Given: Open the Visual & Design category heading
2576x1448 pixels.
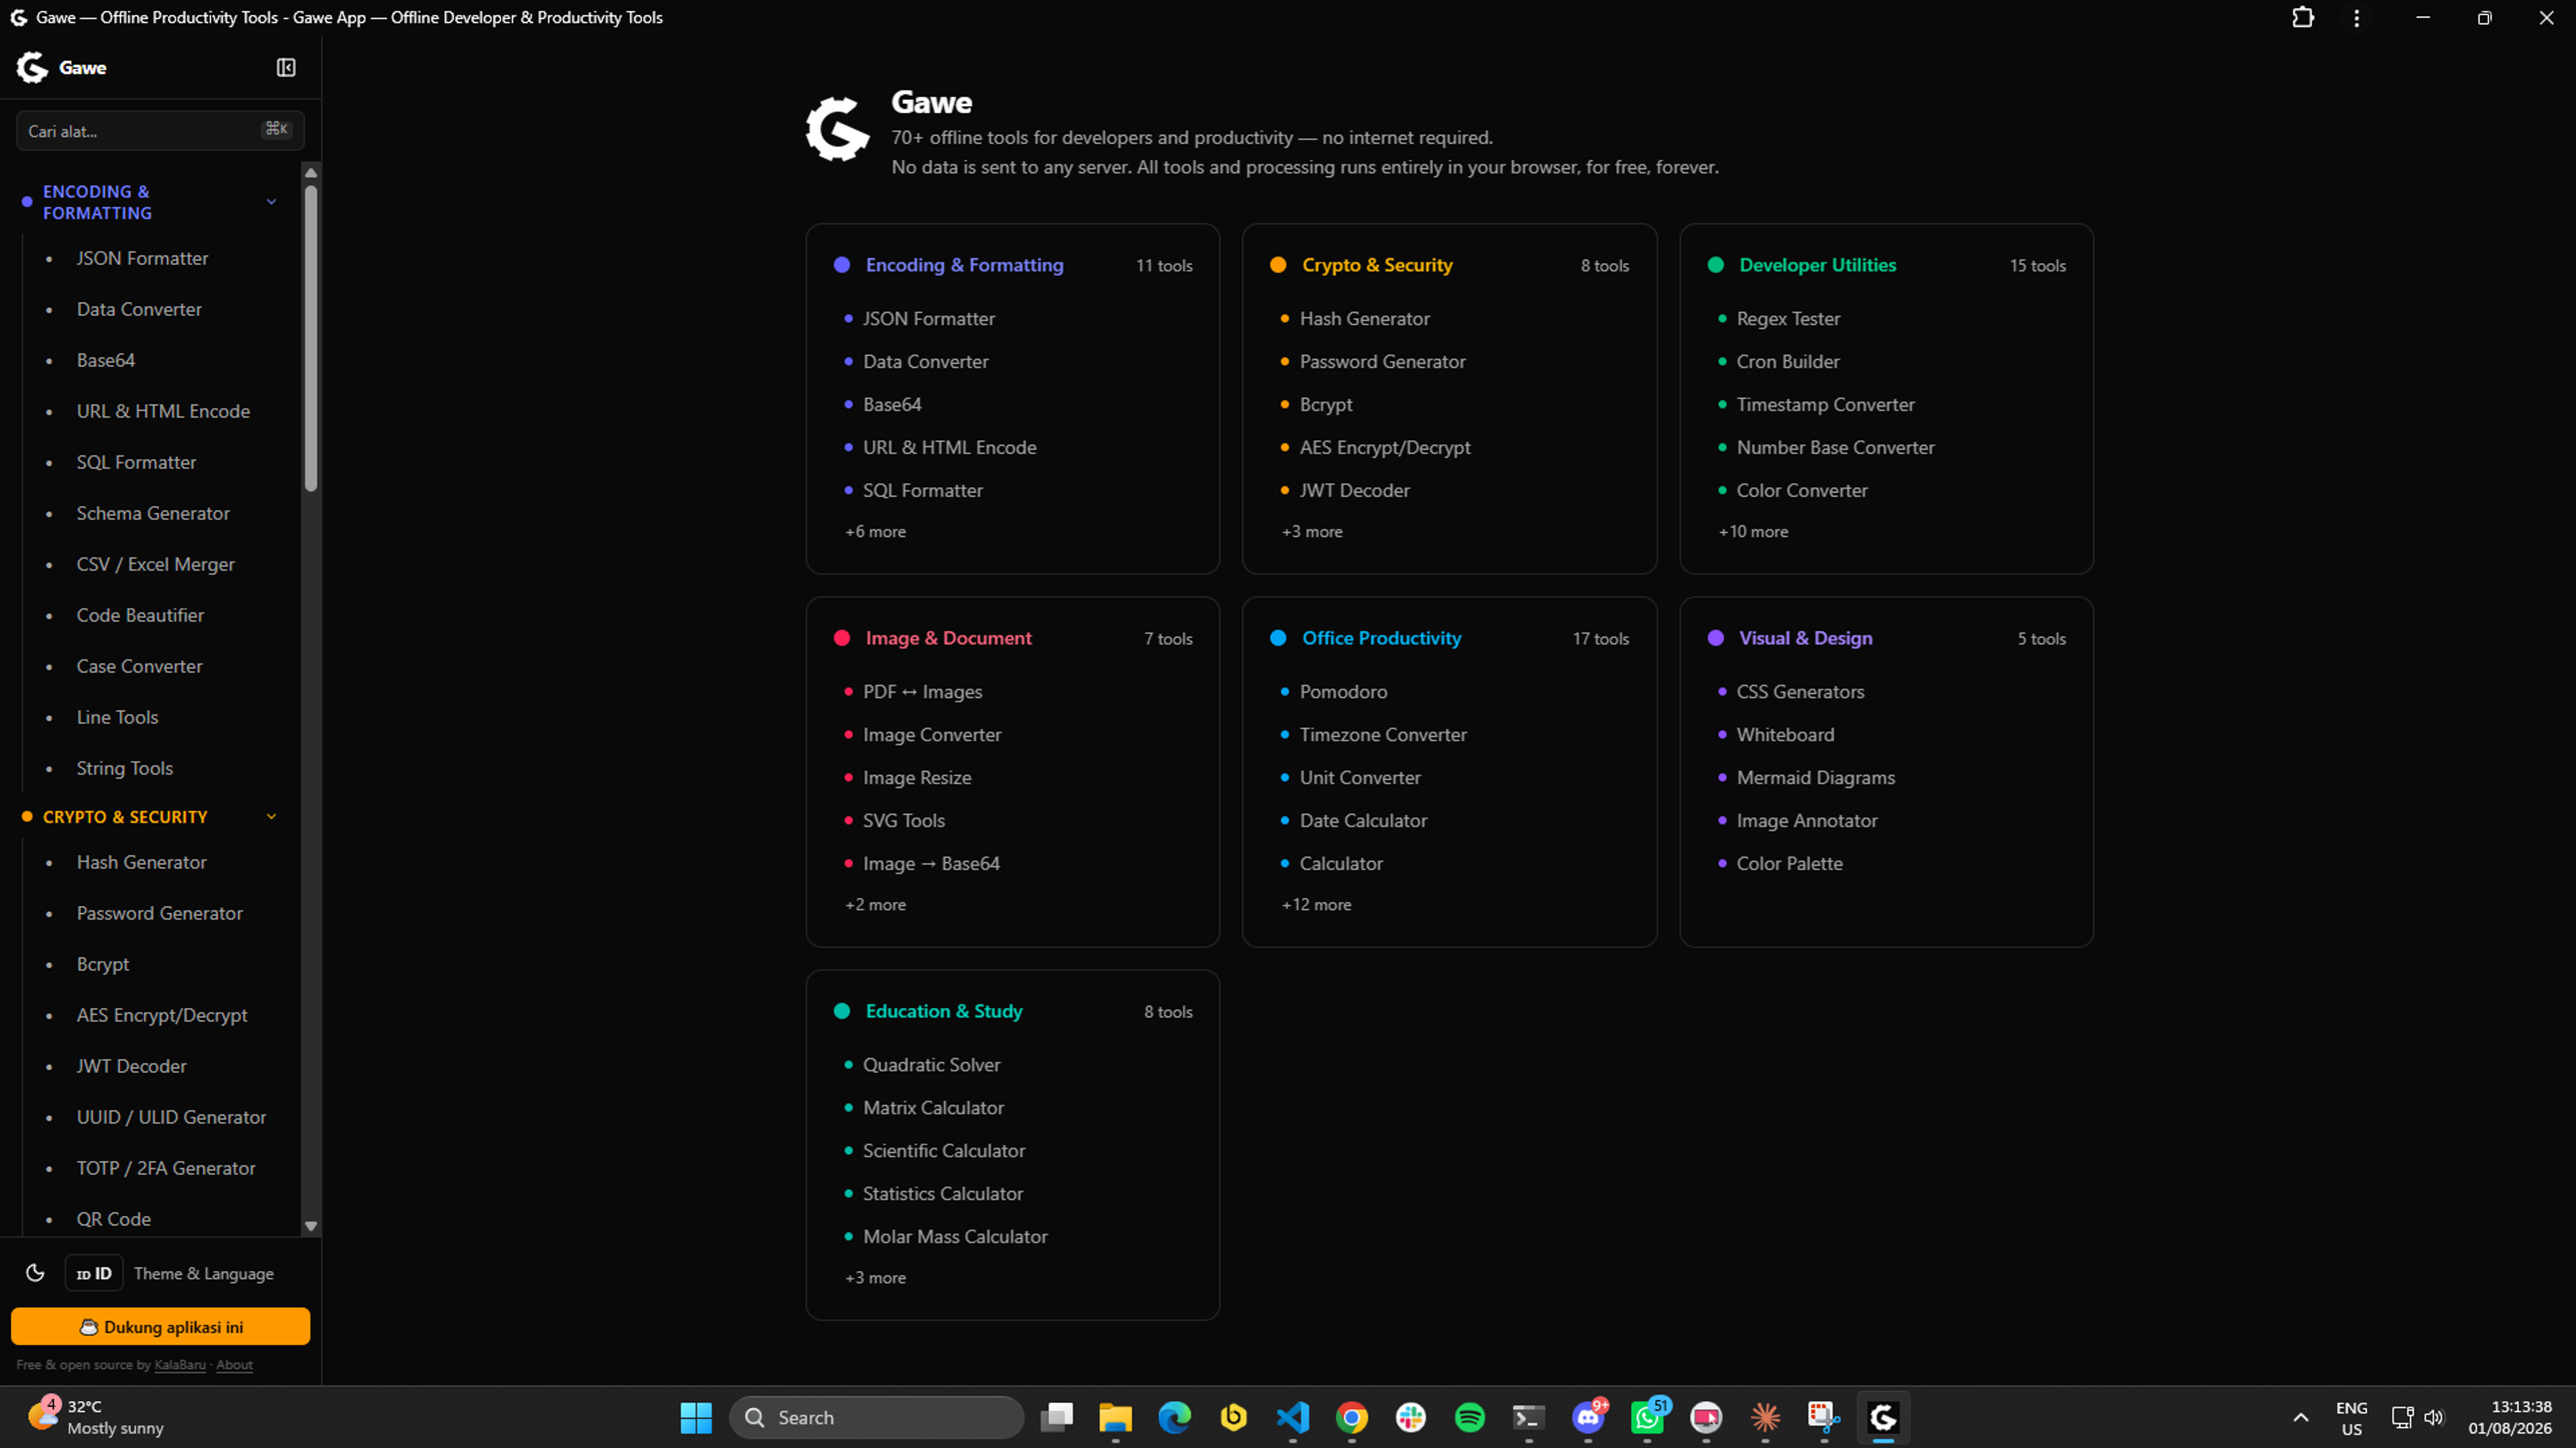Looking at the screenshot, I should (x=1805, y=638).
